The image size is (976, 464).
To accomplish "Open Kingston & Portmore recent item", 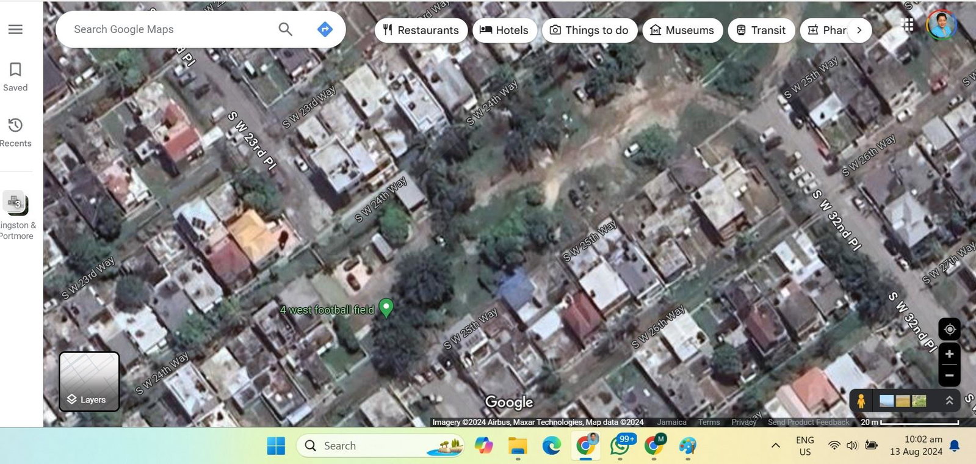I will coord(16,215).
